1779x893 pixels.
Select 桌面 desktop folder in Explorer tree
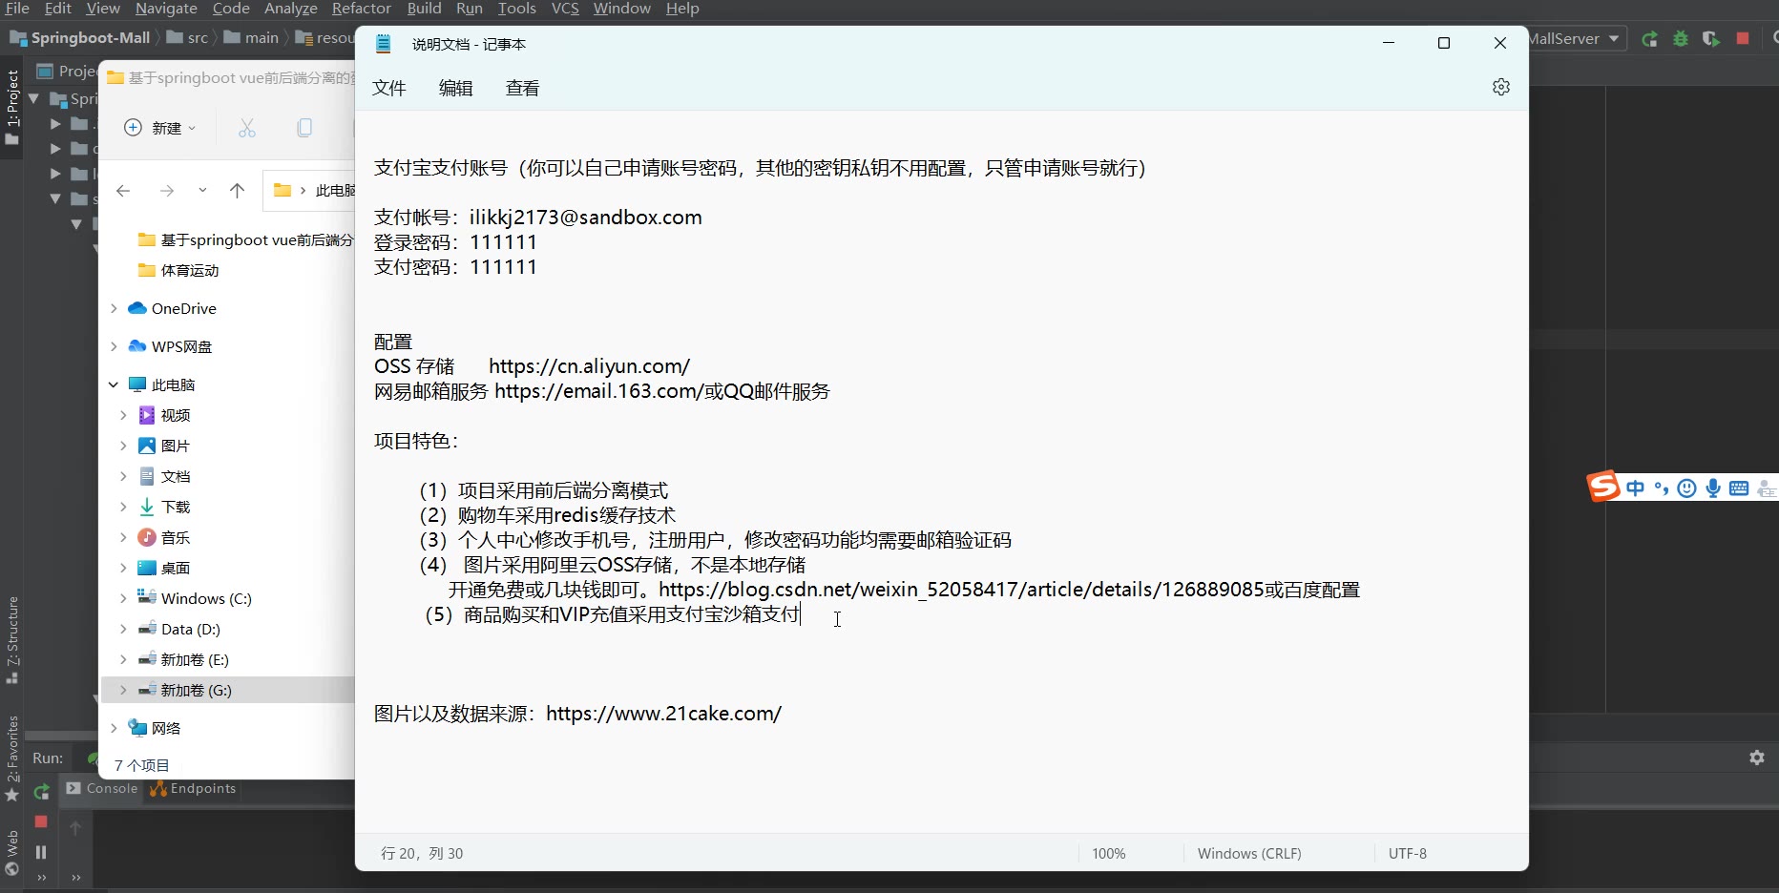click(164, 568)
